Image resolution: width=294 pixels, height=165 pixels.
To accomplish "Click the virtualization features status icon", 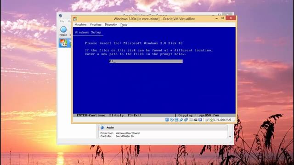I will coord(200,120).
